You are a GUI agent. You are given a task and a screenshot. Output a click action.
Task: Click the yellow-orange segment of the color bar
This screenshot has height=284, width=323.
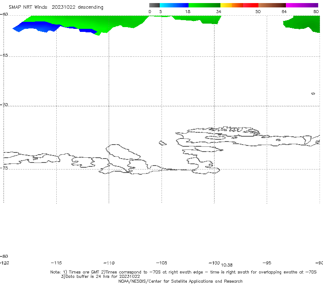[231, 5]
